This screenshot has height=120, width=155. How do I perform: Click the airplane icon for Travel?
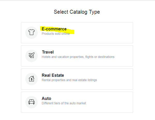pyautogui.click(x=32, y=55)
